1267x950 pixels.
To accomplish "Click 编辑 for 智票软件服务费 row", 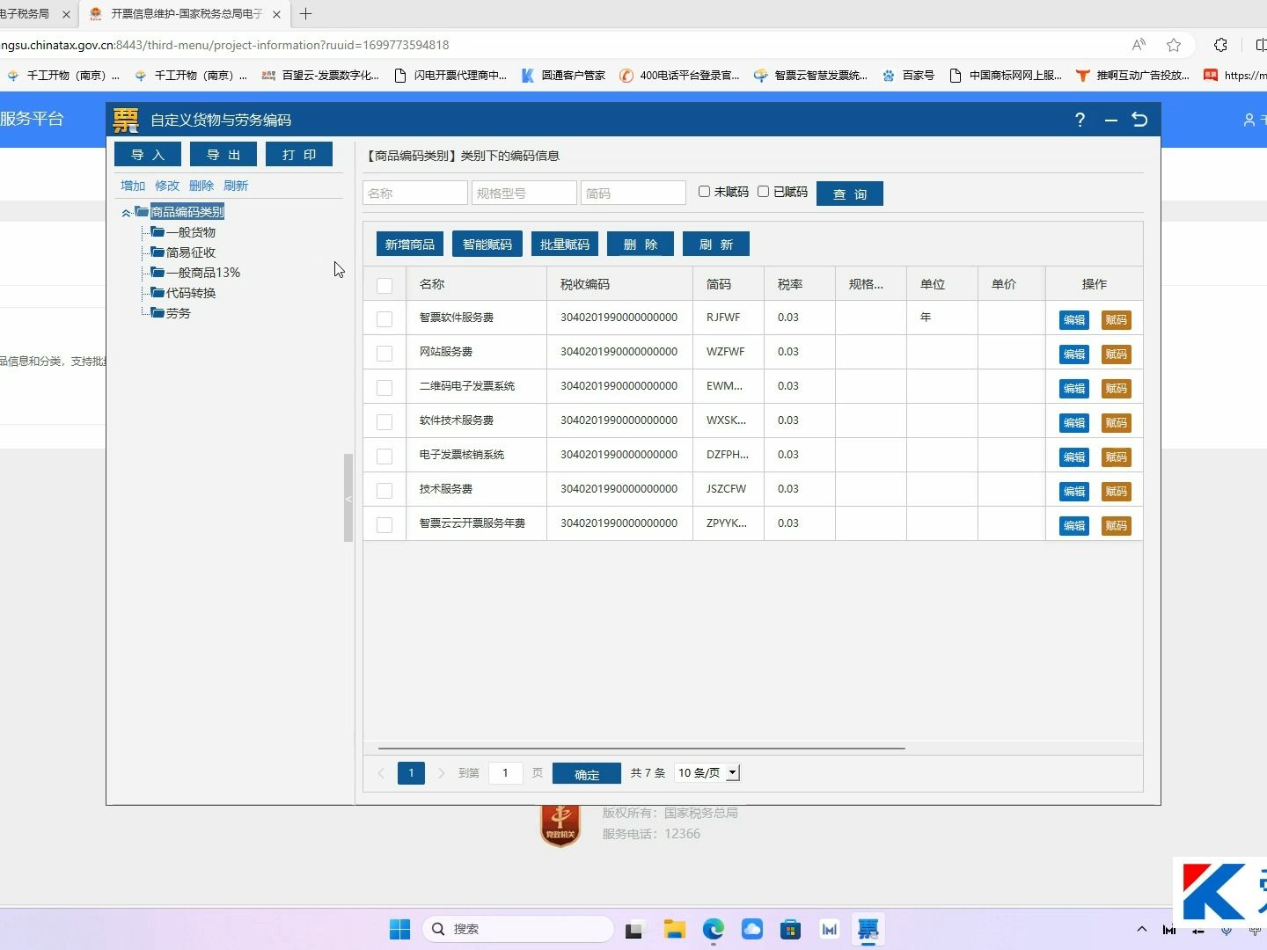I will coord(1074,320).
